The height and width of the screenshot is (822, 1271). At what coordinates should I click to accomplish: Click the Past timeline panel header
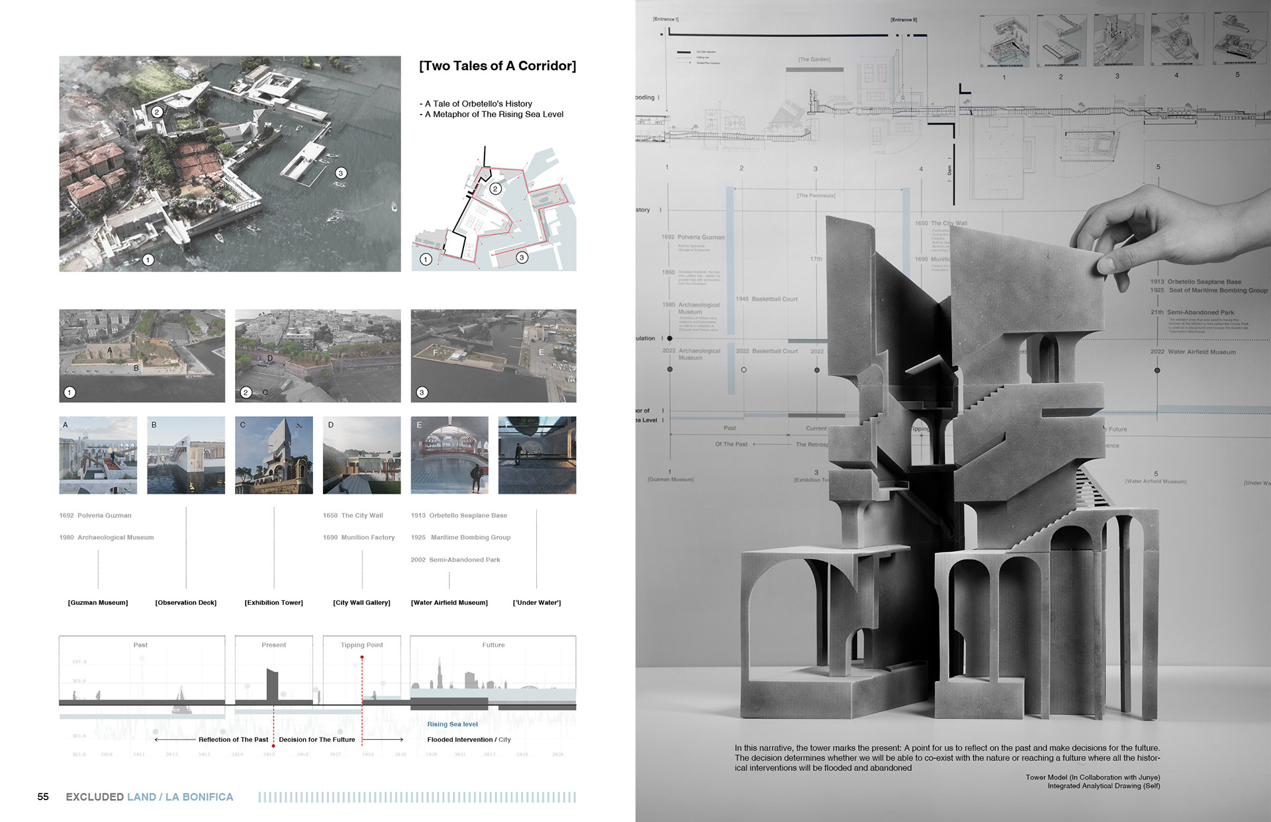[140, 645]
